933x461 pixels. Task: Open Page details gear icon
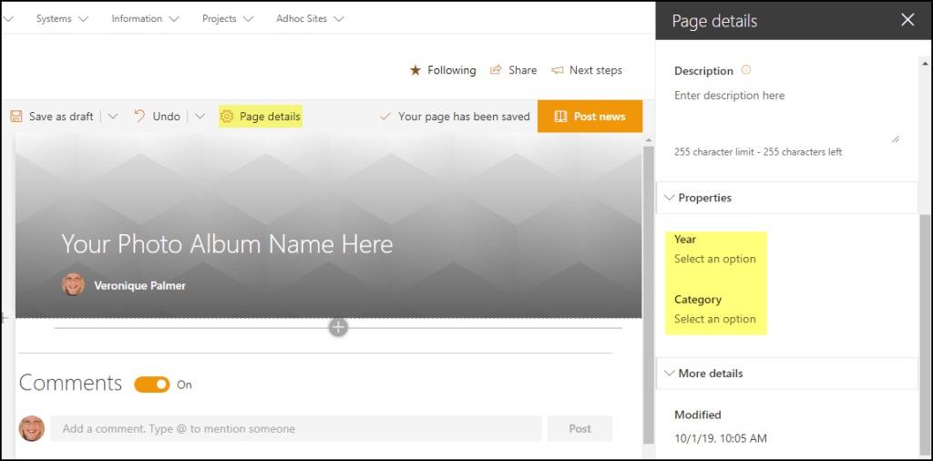coord(227,117)
